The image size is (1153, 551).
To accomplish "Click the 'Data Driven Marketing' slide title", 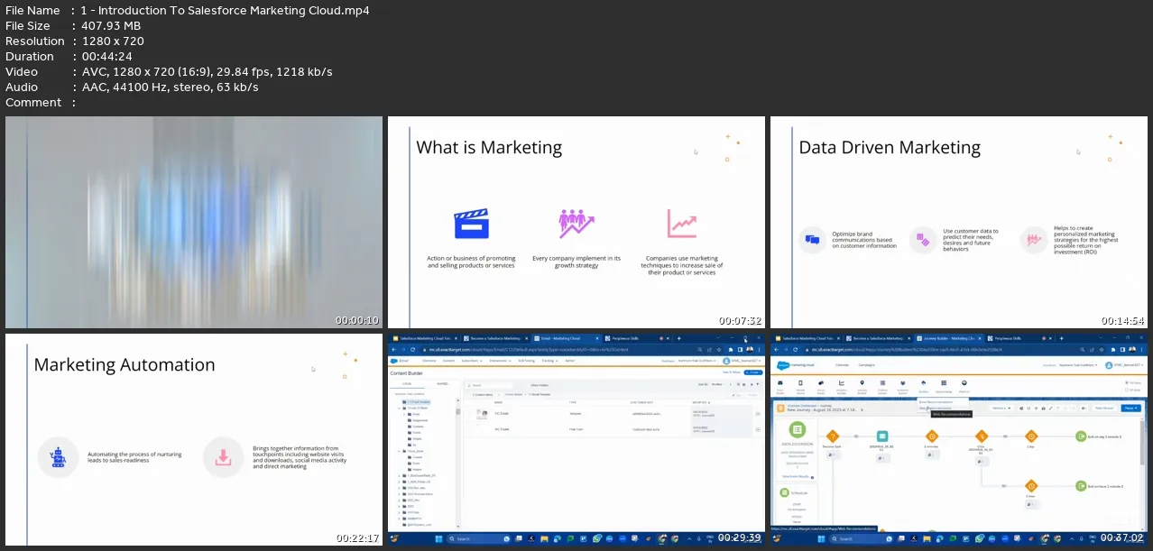I will (890, 147).
